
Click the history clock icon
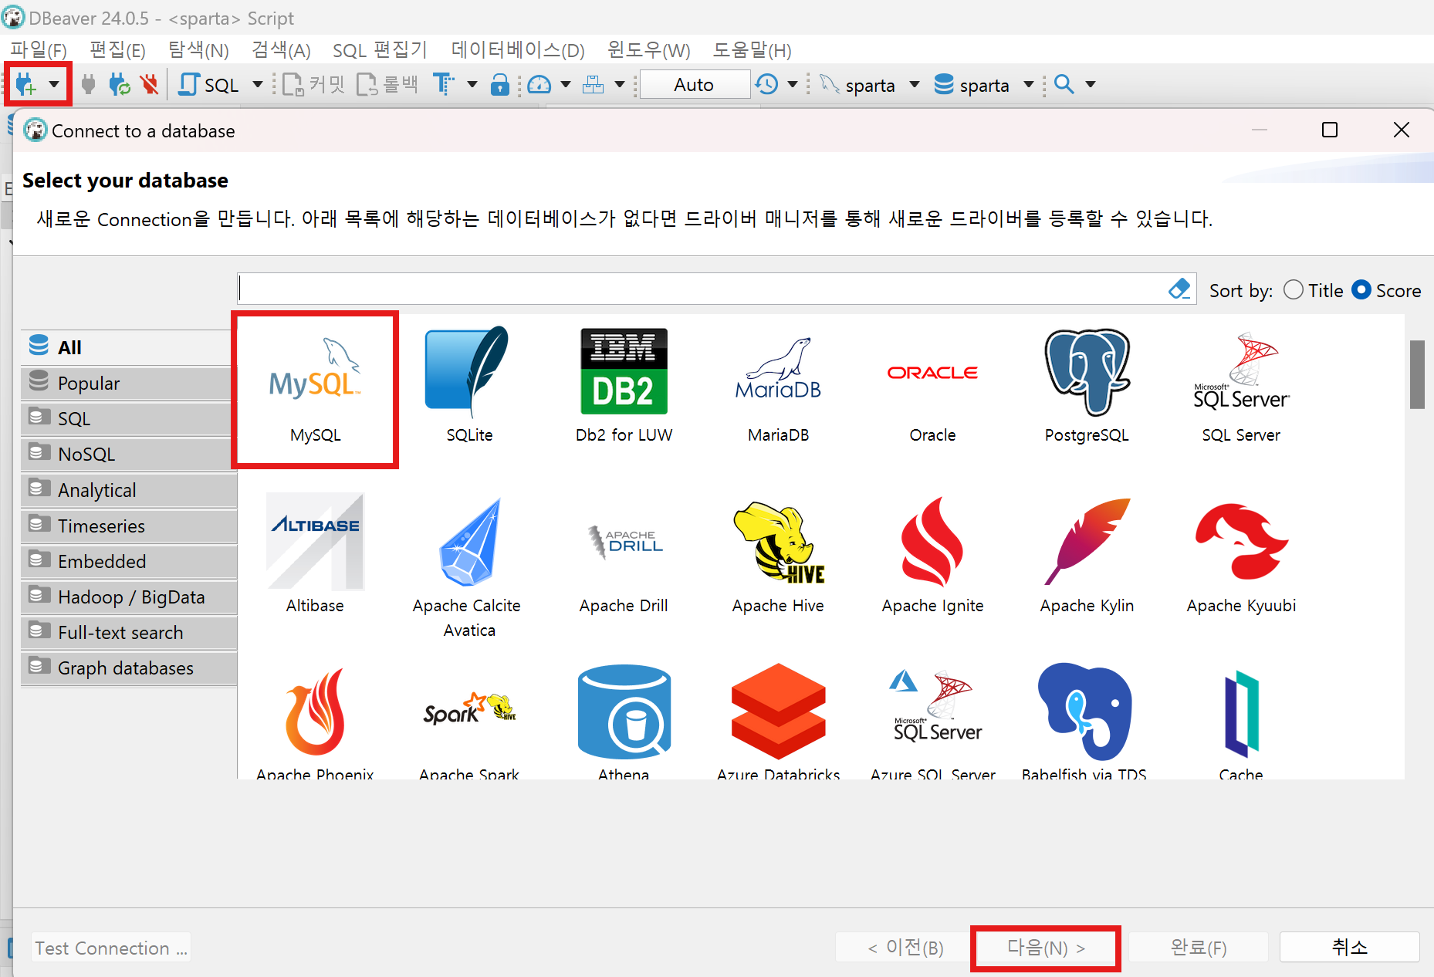point(766,84)
